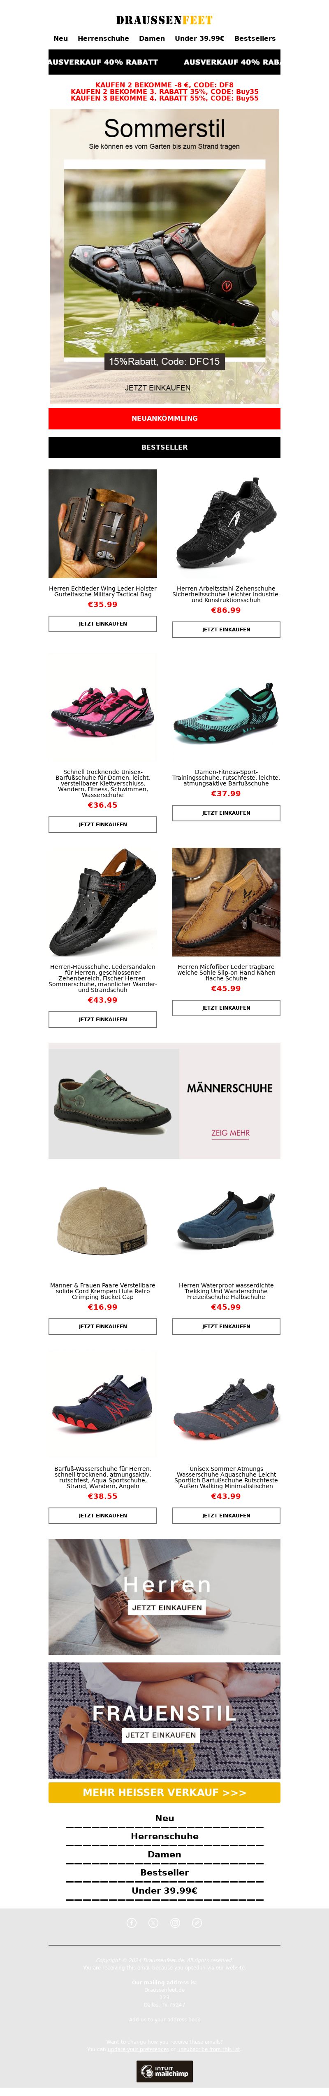Screen dimensions: 329x2096
Task: Click JETZT EINKAUFEN for the €16.99 bucket cap
Action: tap(102, 1325)
